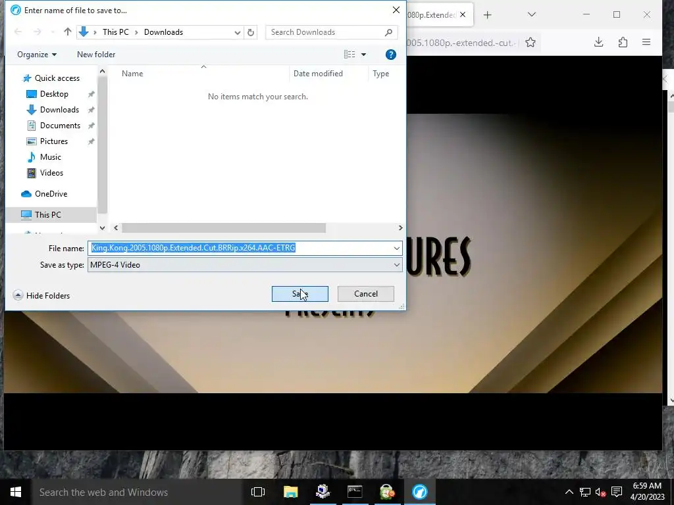Click the muted volume tray icon

pos(600,492)
